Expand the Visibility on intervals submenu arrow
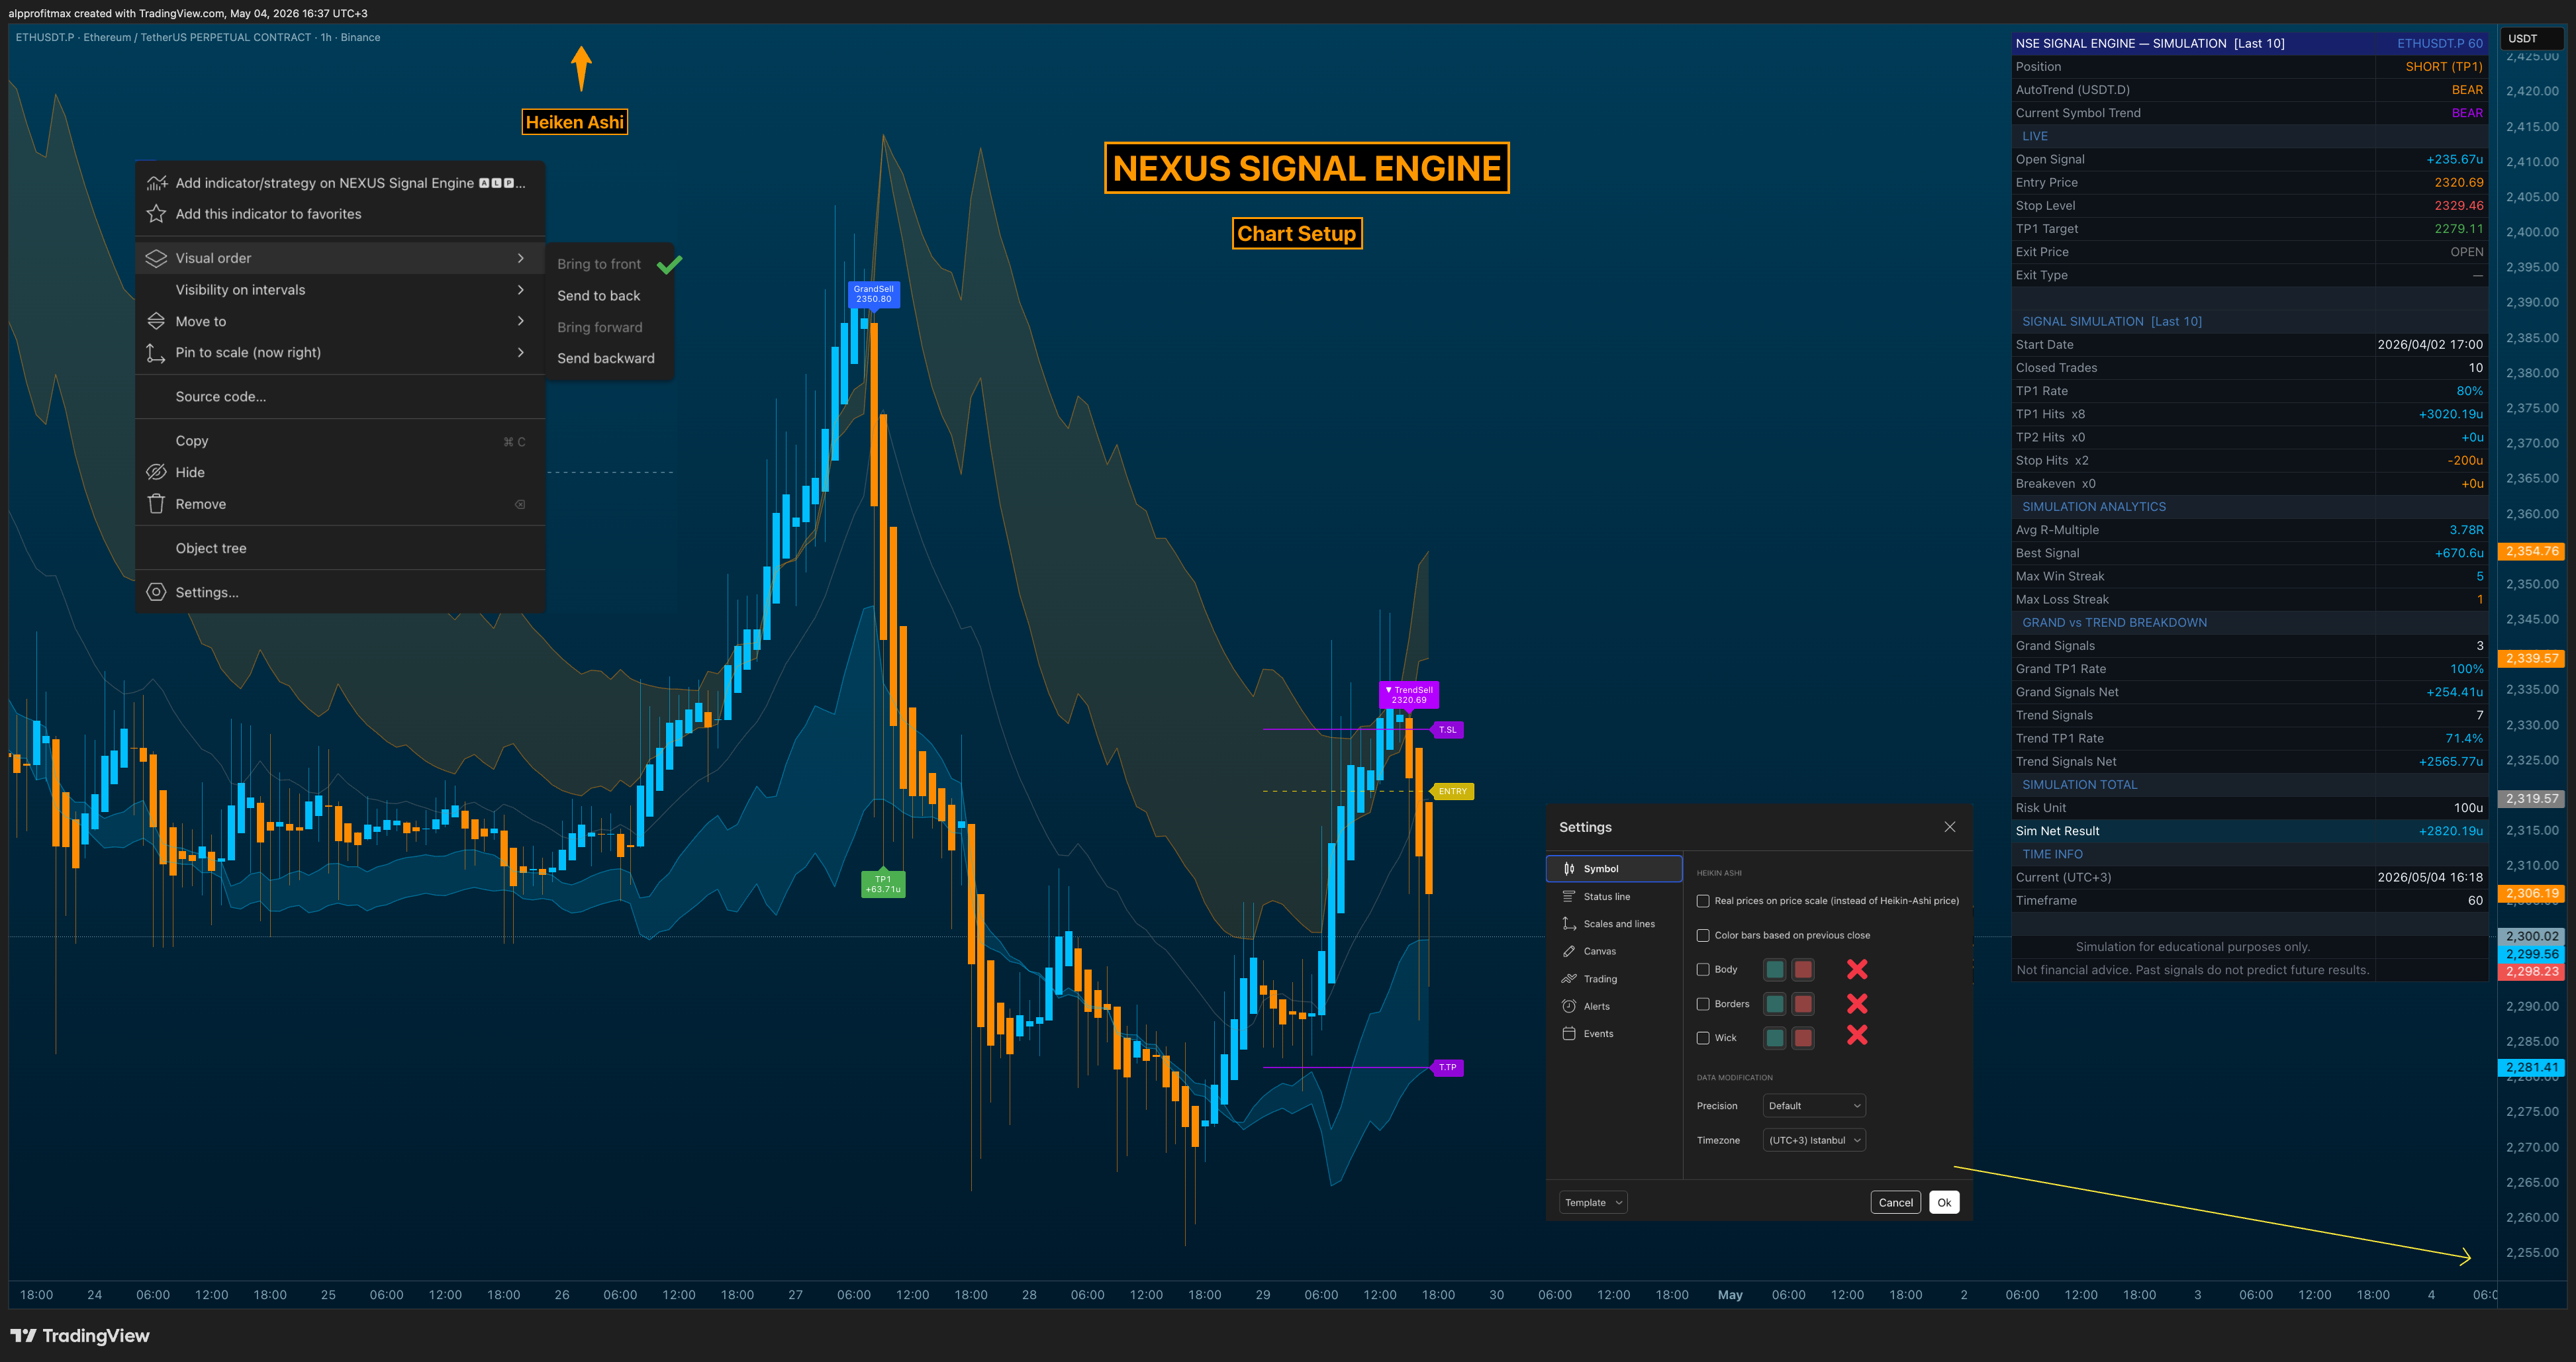The height and width of the screenshot is (1362, 2576). pyautogui.click(x=520, y=289)
